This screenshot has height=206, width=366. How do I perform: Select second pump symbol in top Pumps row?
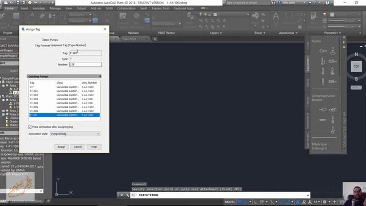coord(333,51)
